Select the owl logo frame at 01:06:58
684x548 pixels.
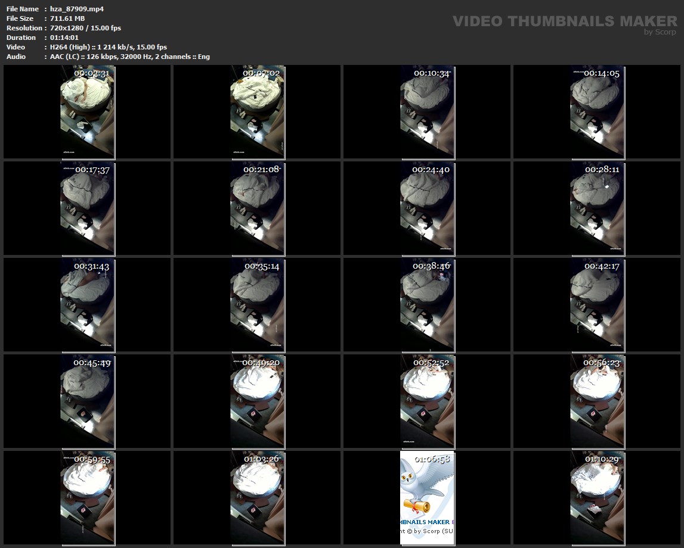(428, 499)
